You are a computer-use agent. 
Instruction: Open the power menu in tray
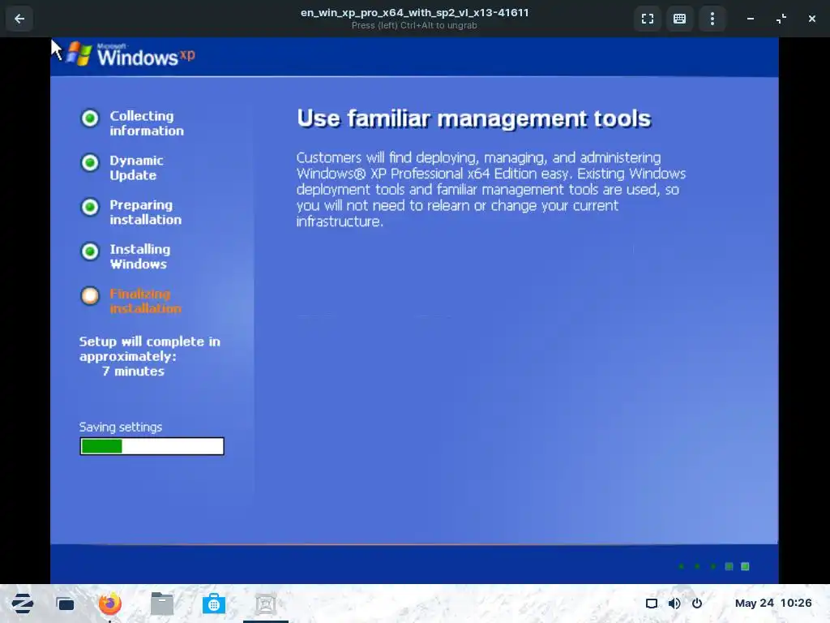click(x=697, y=604)
